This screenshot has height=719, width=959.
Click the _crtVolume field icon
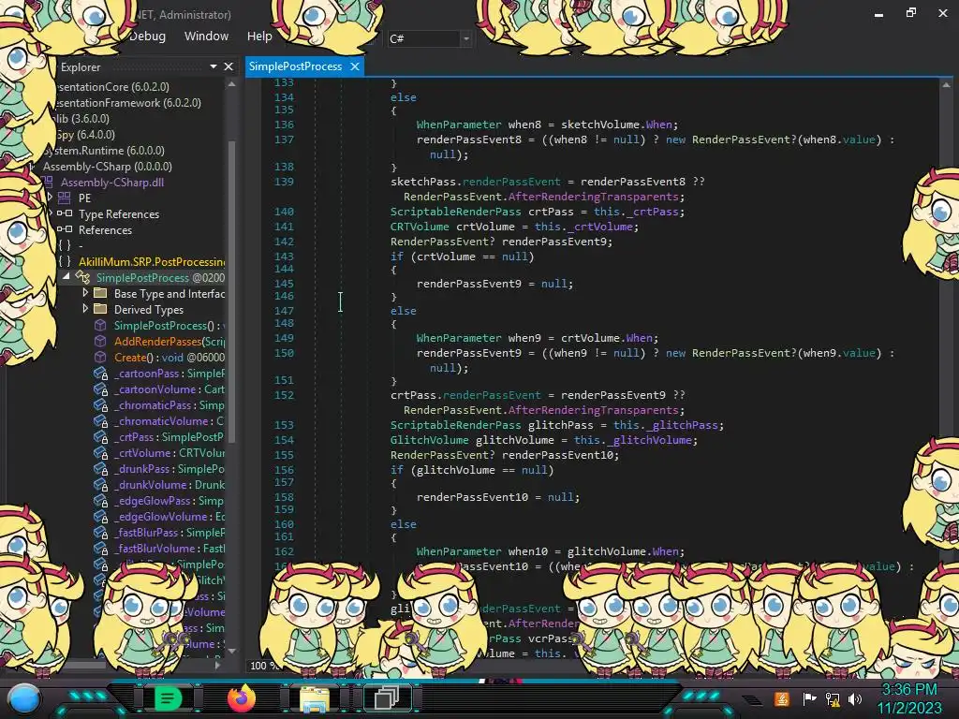(101, 452)
